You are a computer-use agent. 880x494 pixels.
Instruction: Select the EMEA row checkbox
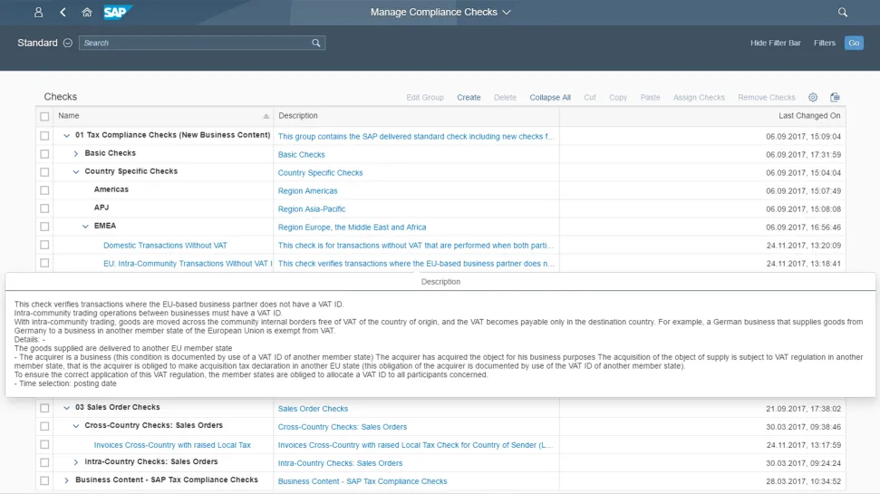(44, 227)
